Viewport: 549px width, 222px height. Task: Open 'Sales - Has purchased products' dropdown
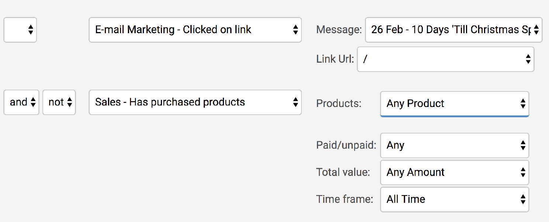click(x=195, y=102)
